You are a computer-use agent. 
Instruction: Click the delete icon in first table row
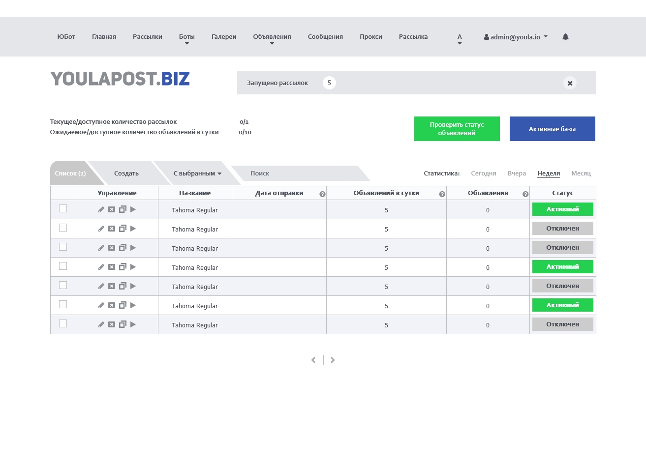click(112, 209)
